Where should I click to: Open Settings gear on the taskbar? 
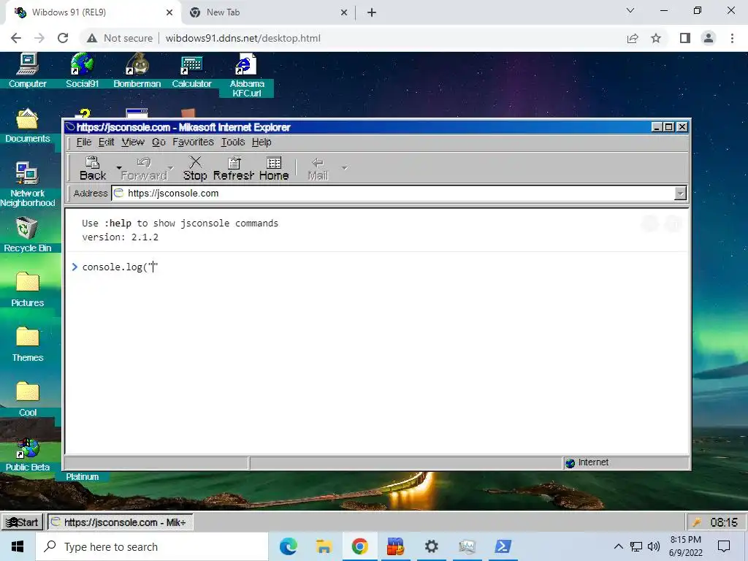(431, 546)
